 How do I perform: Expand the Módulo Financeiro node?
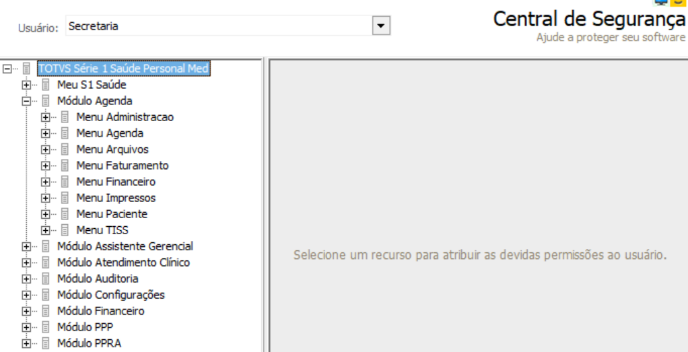click(26, 311)
